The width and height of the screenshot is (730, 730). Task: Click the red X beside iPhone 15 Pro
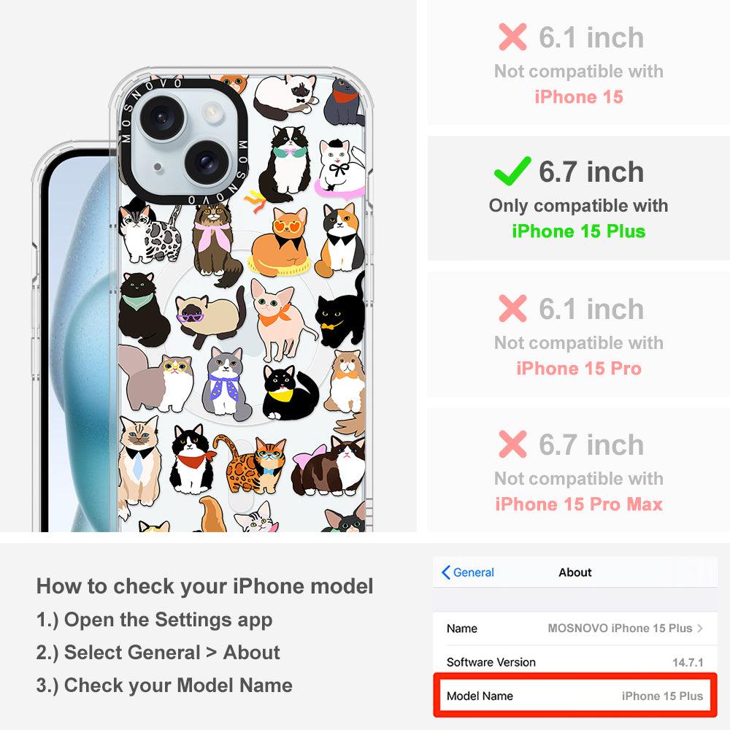tap(512, 308)
